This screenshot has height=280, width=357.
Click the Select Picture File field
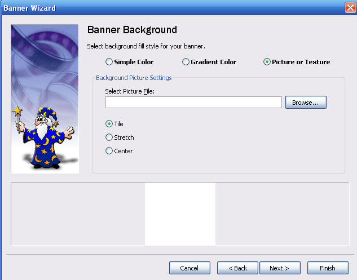pyautogui.click(x=193, y=103)
